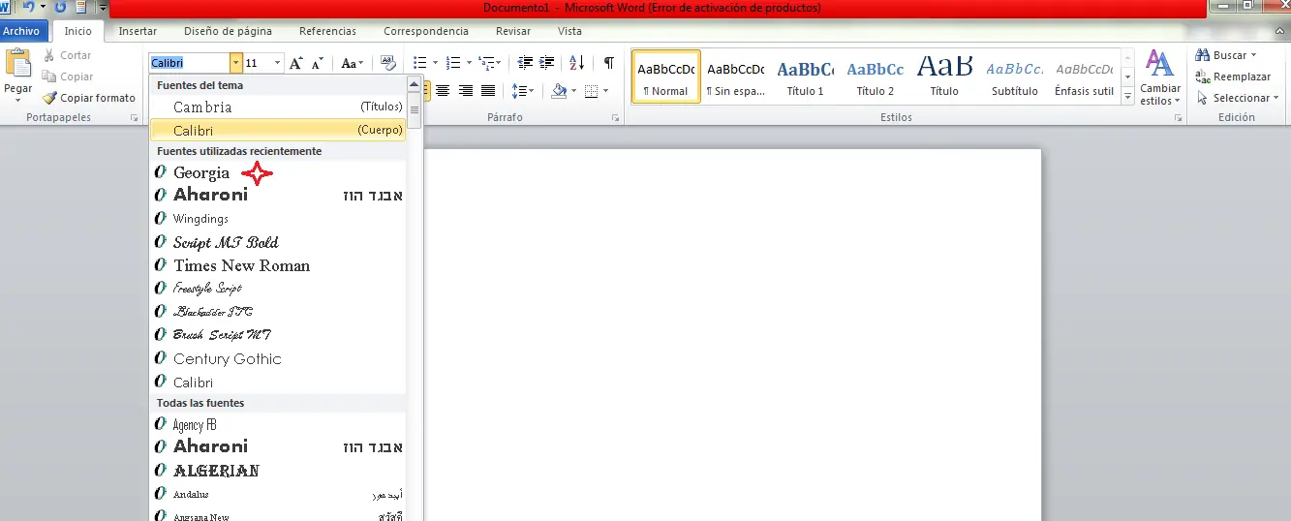Select Script MT Bold font
Image resolution: width=1291 pixels, height=521 pixels.
pos(278,242)
